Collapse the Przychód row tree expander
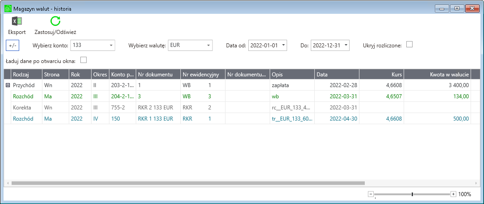484x204 pixels. point(7,85)
